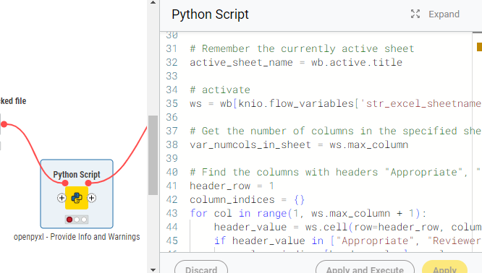Click the right red port of Python Script node

(88, 183)
